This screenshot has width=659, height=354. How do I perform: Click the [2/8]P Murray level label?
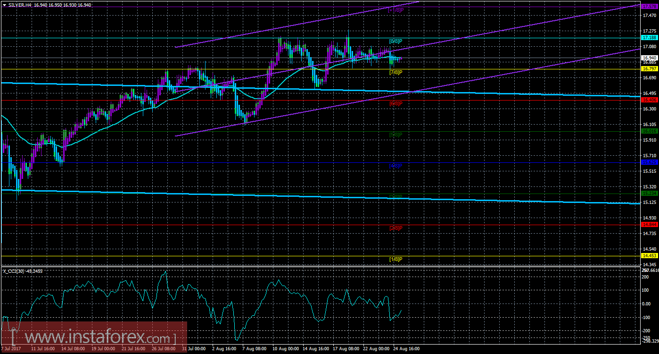(x=395, y=228)
